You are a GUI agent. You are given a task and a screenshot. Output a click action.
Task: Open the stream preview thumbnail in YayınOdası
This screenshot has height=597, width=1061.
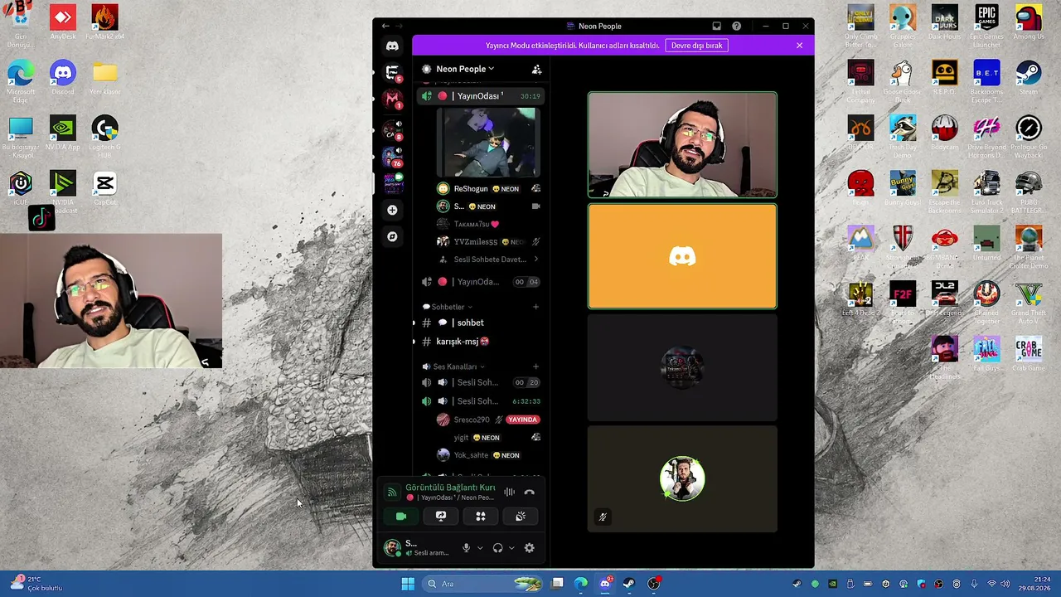(488, 143)
